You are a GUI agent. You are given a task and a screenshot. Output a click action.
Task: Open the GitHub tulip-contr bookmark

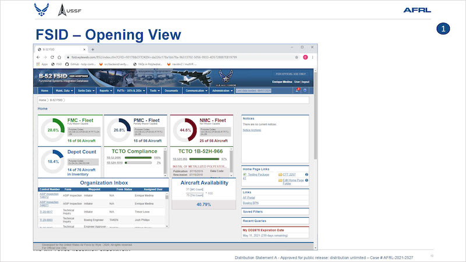click(x=80, y=64)
